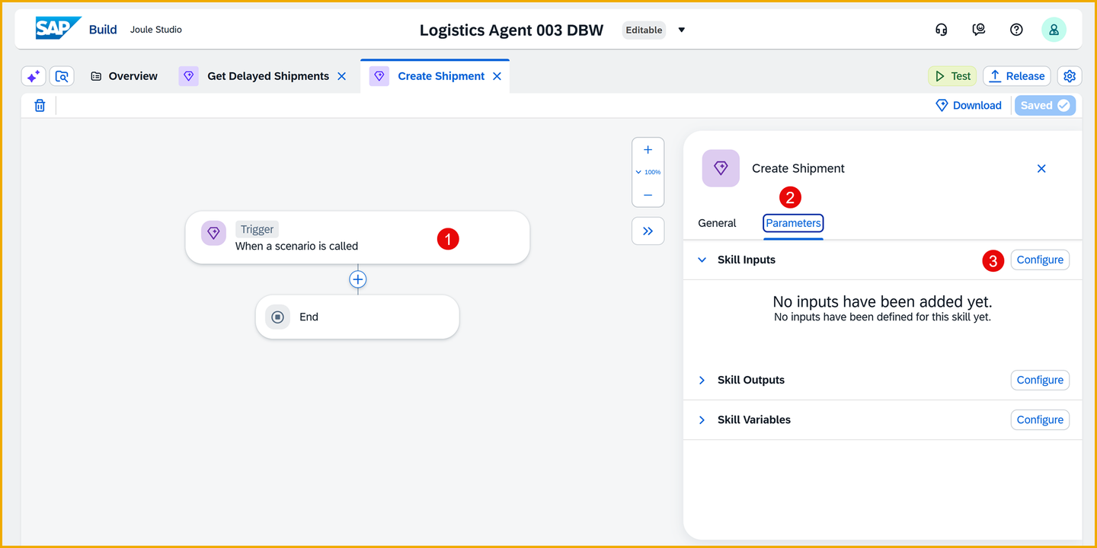Image resolution: width=1097 pixels, height=548 pixels.
Task: Open the user profile avatar
Action: [1054, 30]
